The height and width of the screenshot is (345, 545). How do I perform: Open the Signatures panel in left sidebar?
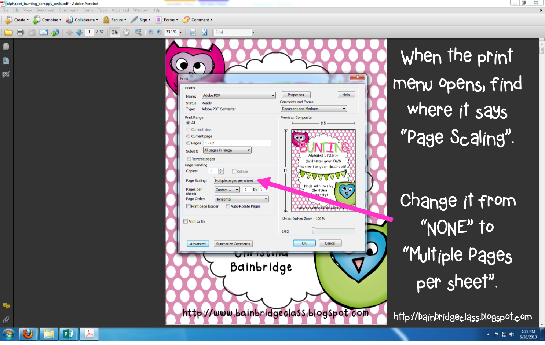click(x=6, y=74)
